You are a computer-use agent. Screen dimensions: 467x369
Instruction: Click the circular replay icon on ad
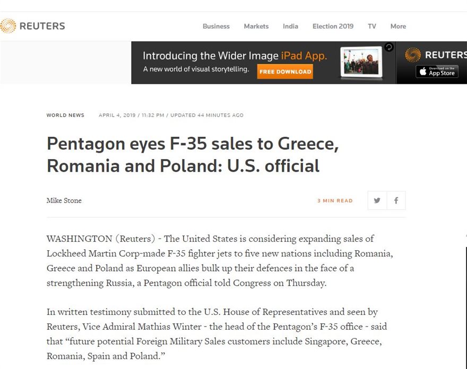[x=389, y=47]
